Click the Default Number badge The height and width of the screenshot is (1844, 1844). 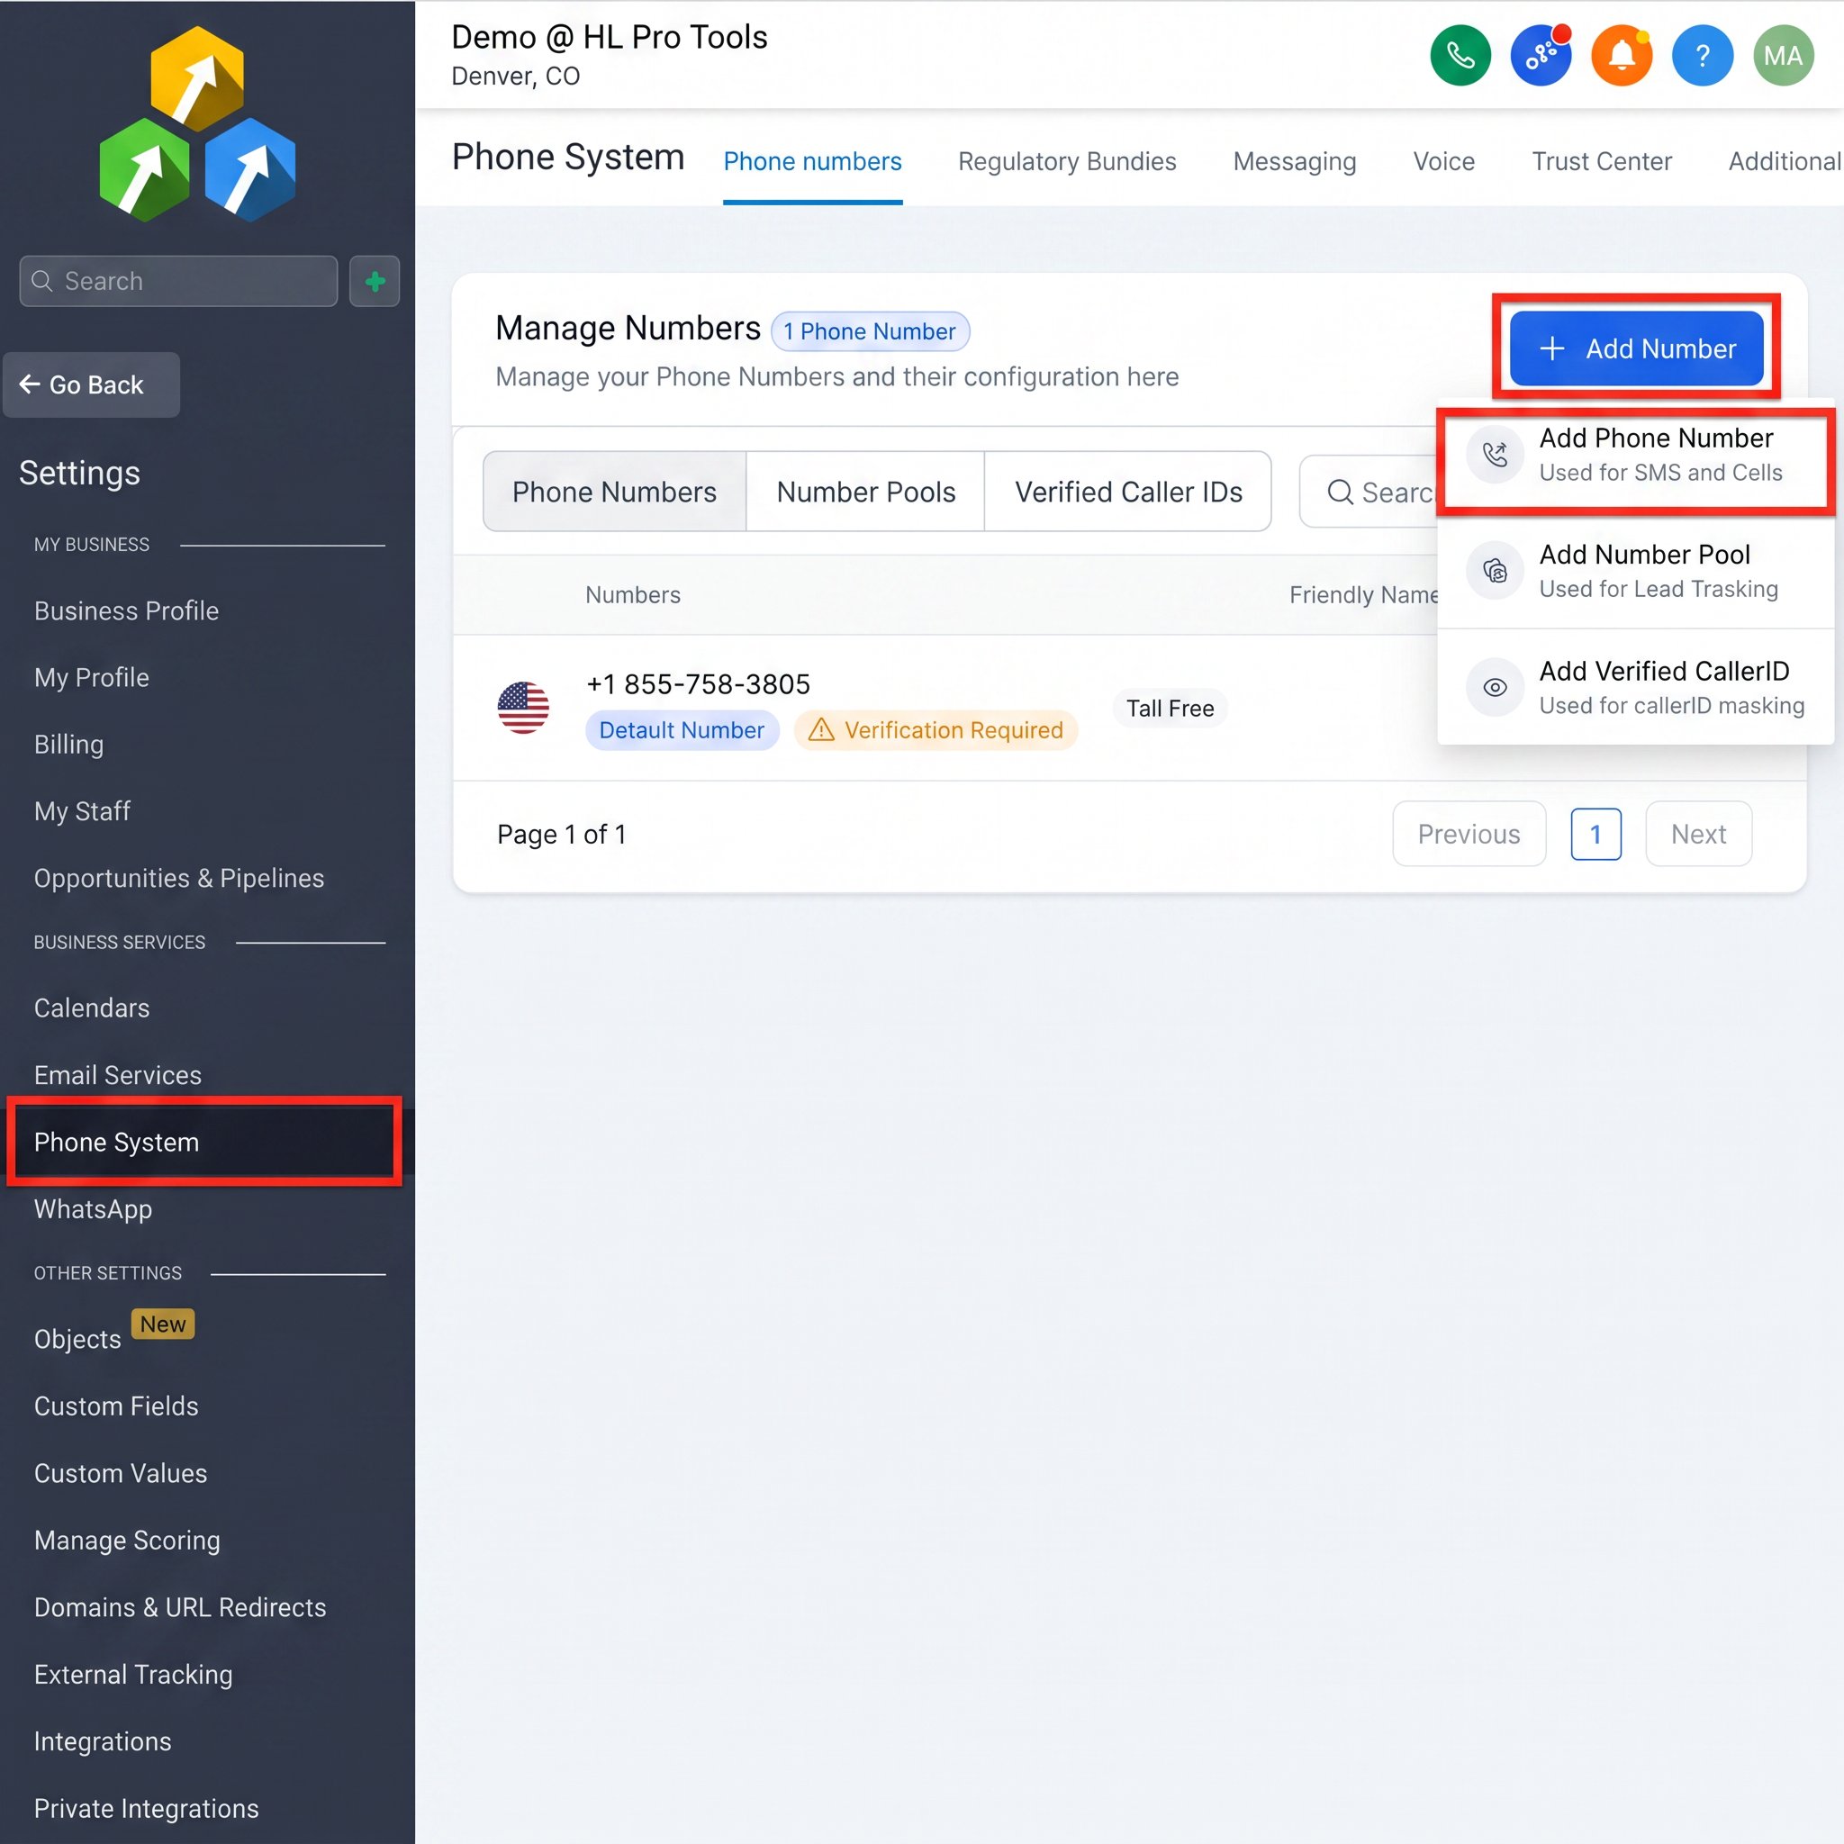(x=682, y=730)
